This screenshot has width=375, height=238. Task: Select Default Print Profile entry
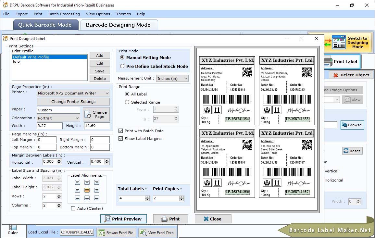tap(50, 57)
